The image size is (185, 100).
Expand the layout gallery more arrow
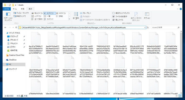pyautogui.click(x=69, y=19)
